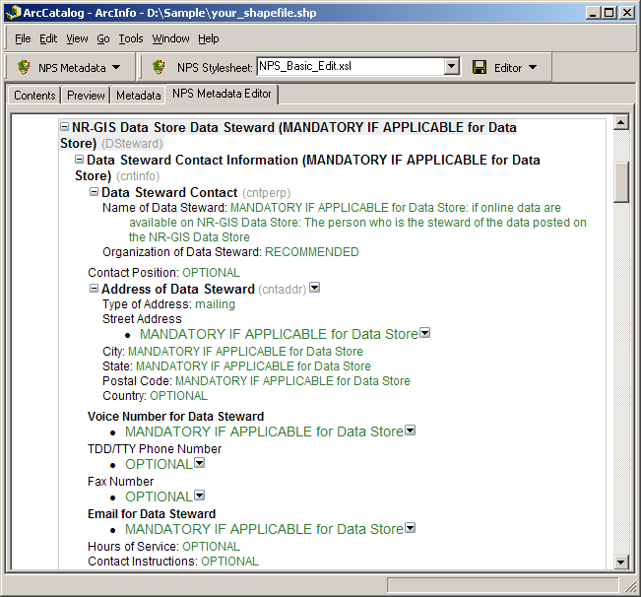
Task: Open dropdown beside TDD/TTY Phone Number OPTIONAL
Action: click(x=200, y=463)
